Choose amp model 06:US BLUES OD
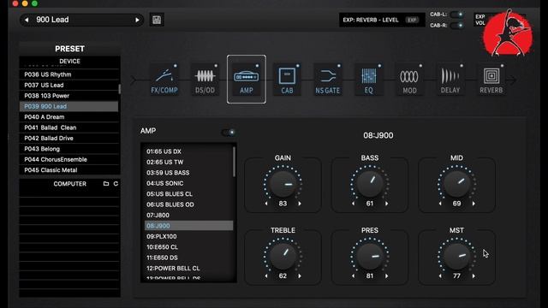 point(188,204)
